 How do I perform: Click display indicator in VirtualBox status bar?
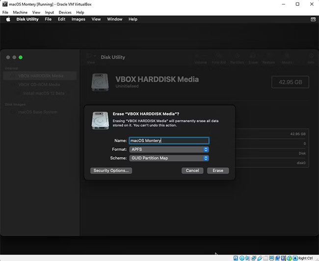click(x=271, y=258)
